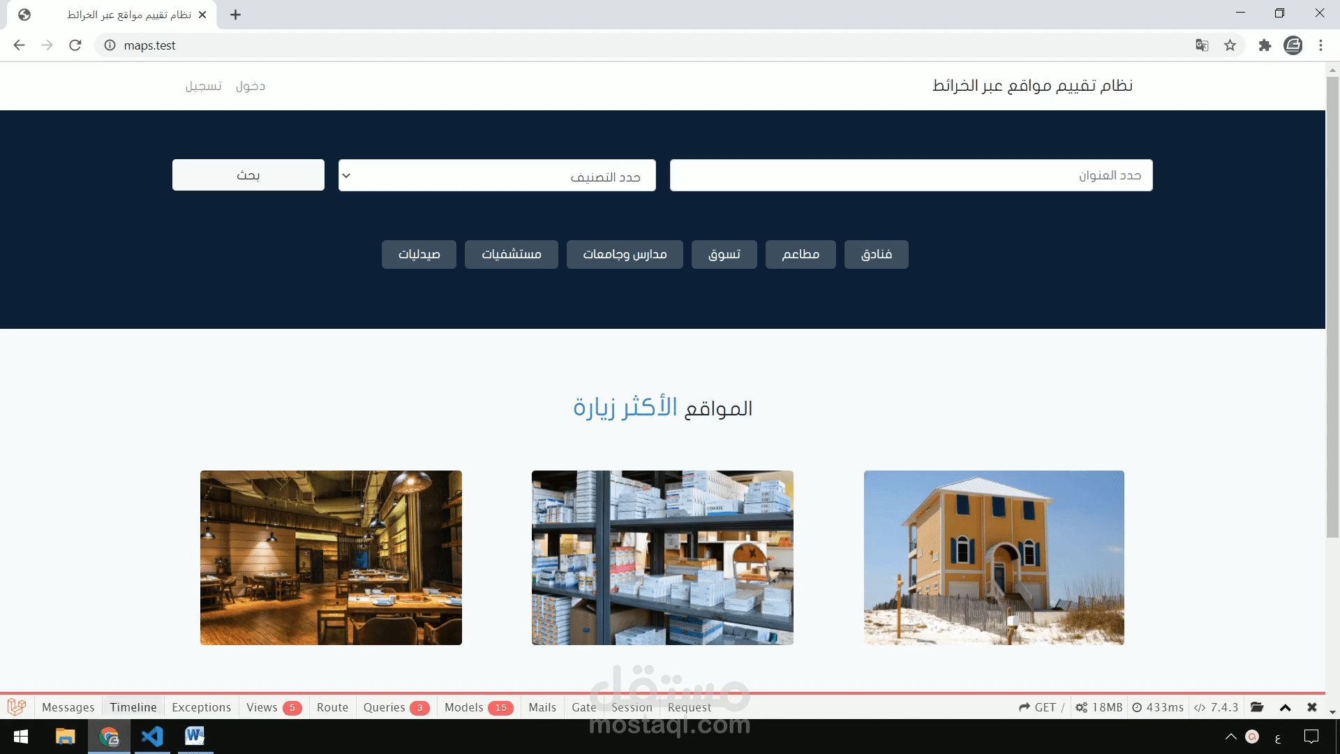
Task: Select the Exceptions debug tab
Action: [202, 707]
